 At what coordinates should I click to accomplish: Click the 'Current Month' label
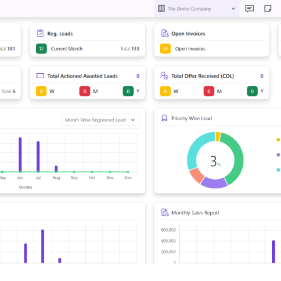[x=67, y=49]
